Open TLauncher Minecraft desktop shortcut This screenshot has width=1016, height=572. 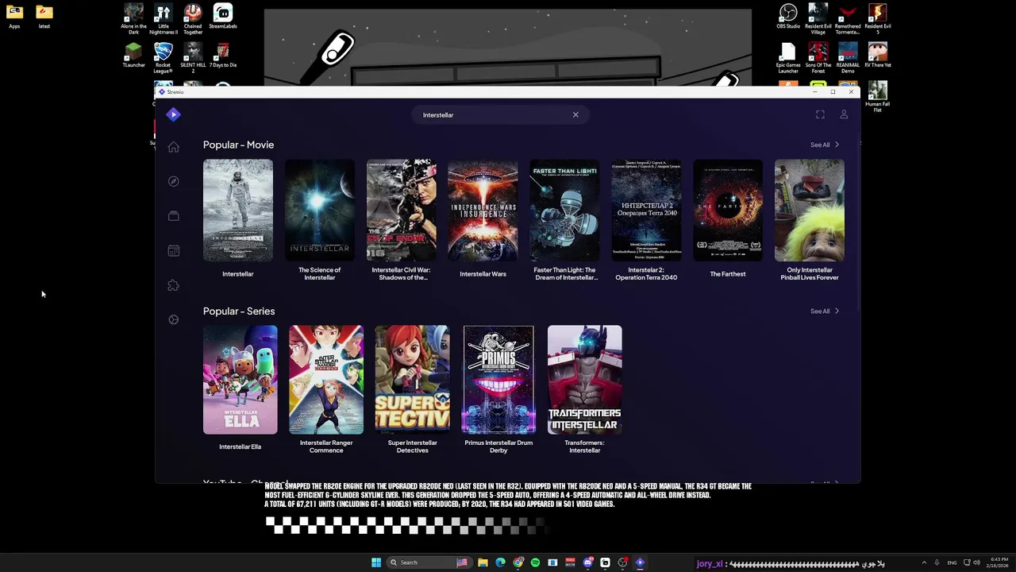tap(133, 56)
